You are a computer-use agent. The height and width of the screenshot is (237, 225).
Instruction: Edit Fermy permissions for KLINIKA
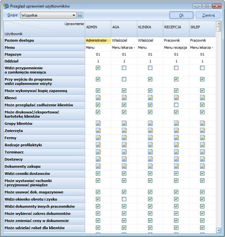(x=150, y=138)
